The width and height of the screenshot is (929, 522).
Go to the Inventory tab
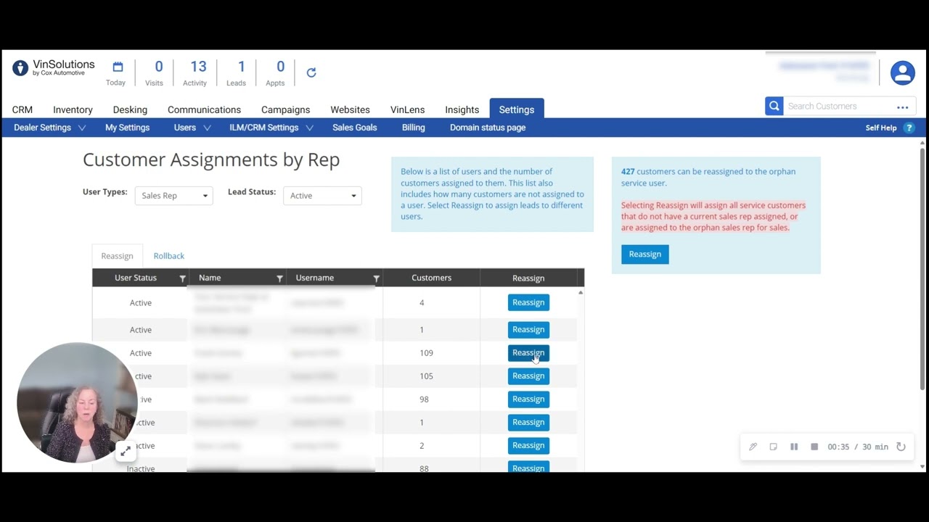coord(73,109)
